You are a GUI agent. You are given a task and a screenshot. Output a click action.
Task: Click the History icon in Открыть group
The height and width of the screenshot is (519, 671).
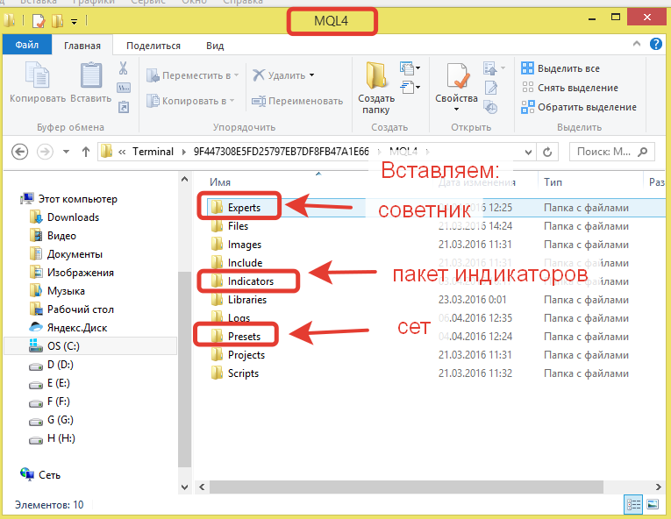(x=490, y=107)
